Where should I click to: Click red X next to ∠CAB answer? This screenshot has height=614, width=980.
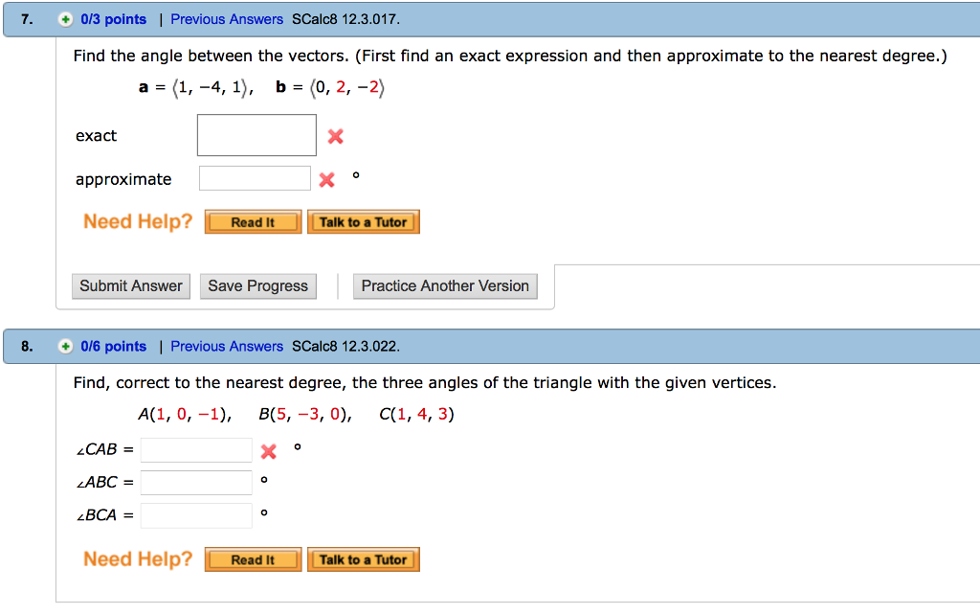(268, 450)
